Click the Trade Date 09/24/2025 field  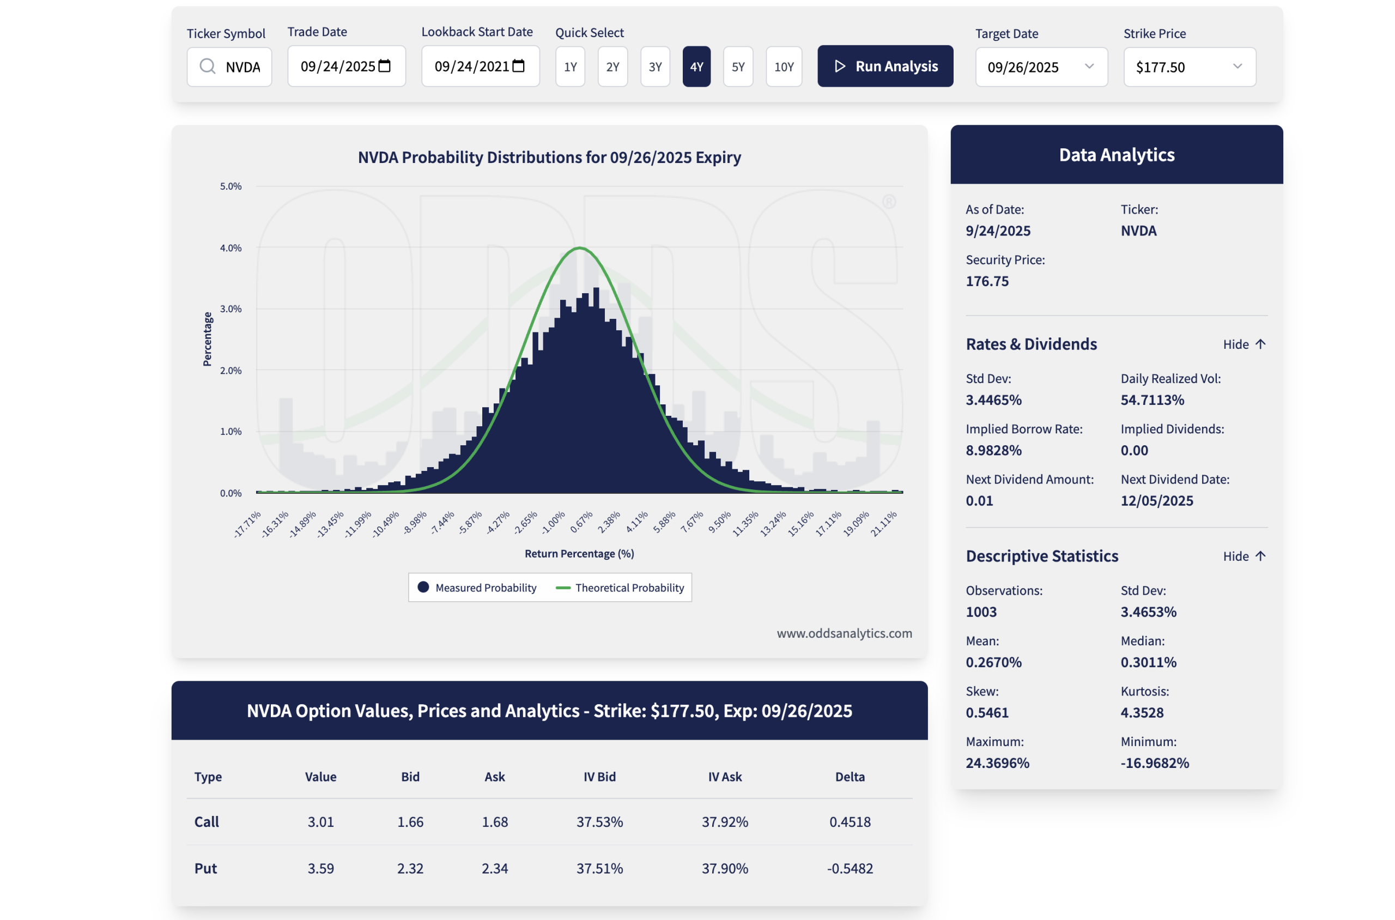click(x=337, y=66)
